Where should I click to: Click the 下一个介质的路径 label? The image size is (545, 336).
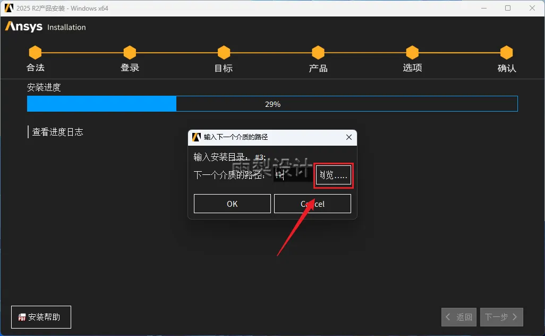click(229, 175)
